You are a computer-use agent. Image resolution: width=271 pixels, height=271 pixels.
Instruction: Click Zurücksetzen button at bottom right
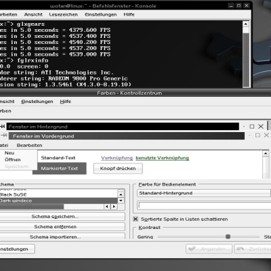pyautogui.click(x=253, y=249)
